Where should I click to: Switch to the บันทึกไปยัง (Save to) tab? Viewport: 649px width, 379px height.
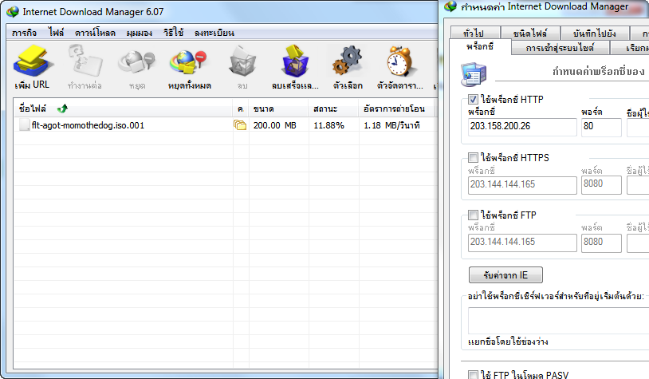click(x=595, y=33)
